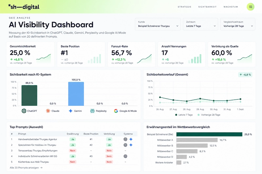
Task: Select prompt Individuelle Schreinerarbeiten Wil SG
Action: pos(38,156)
